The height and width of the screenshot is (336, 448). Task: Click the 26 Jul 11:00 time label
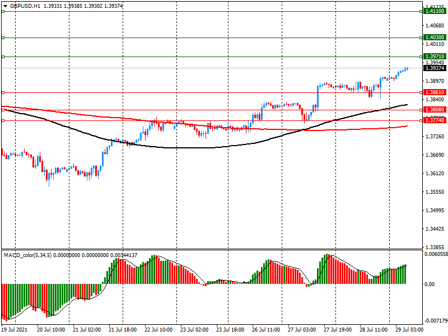tap(266, 330)
